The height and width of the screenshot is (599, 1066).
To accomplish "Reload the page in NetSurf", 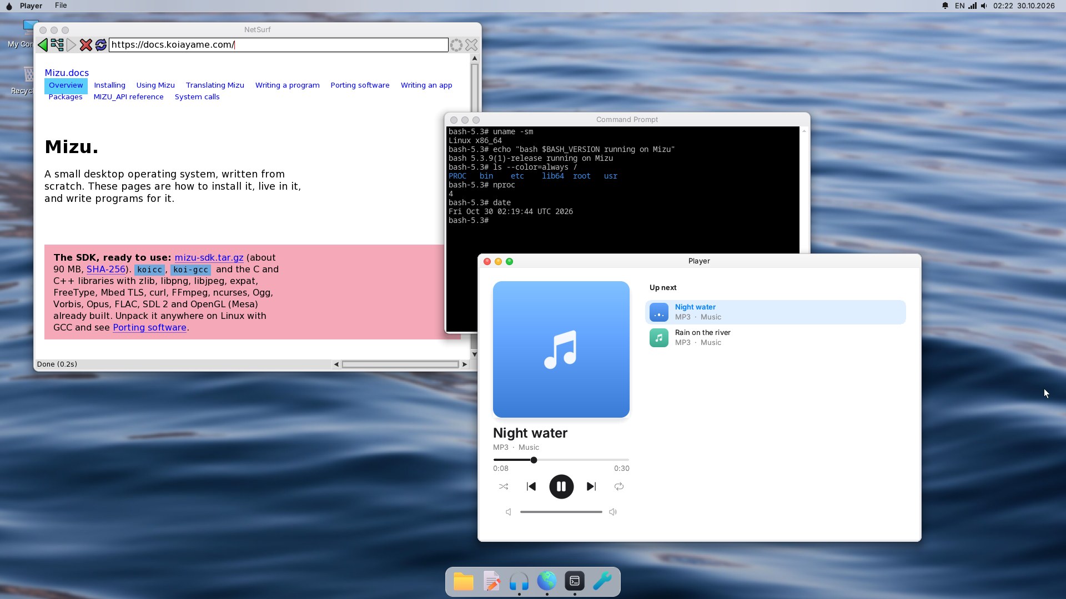I will [x=100, y=45].
